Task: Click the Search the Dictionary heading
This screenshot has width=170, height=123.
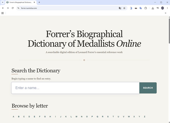Action: click(x=36, y=70)
